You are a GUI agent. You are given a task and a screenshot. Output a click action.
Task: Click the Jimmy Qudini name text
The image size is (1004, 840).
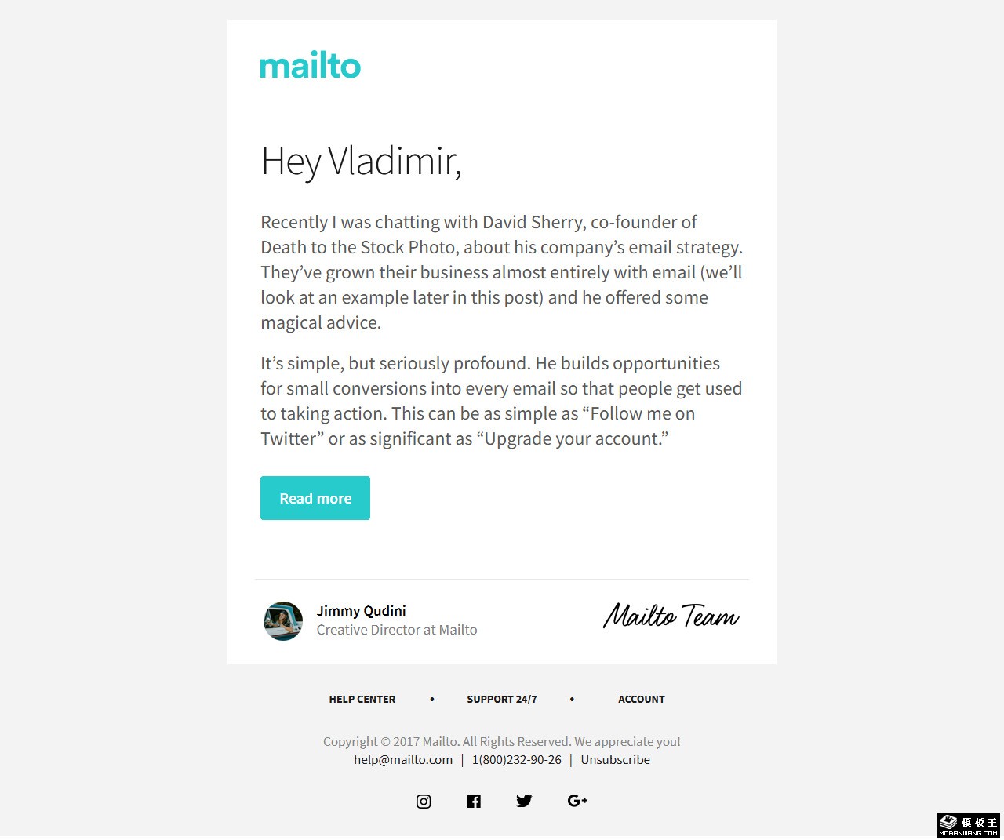click(x=362, y=611)
